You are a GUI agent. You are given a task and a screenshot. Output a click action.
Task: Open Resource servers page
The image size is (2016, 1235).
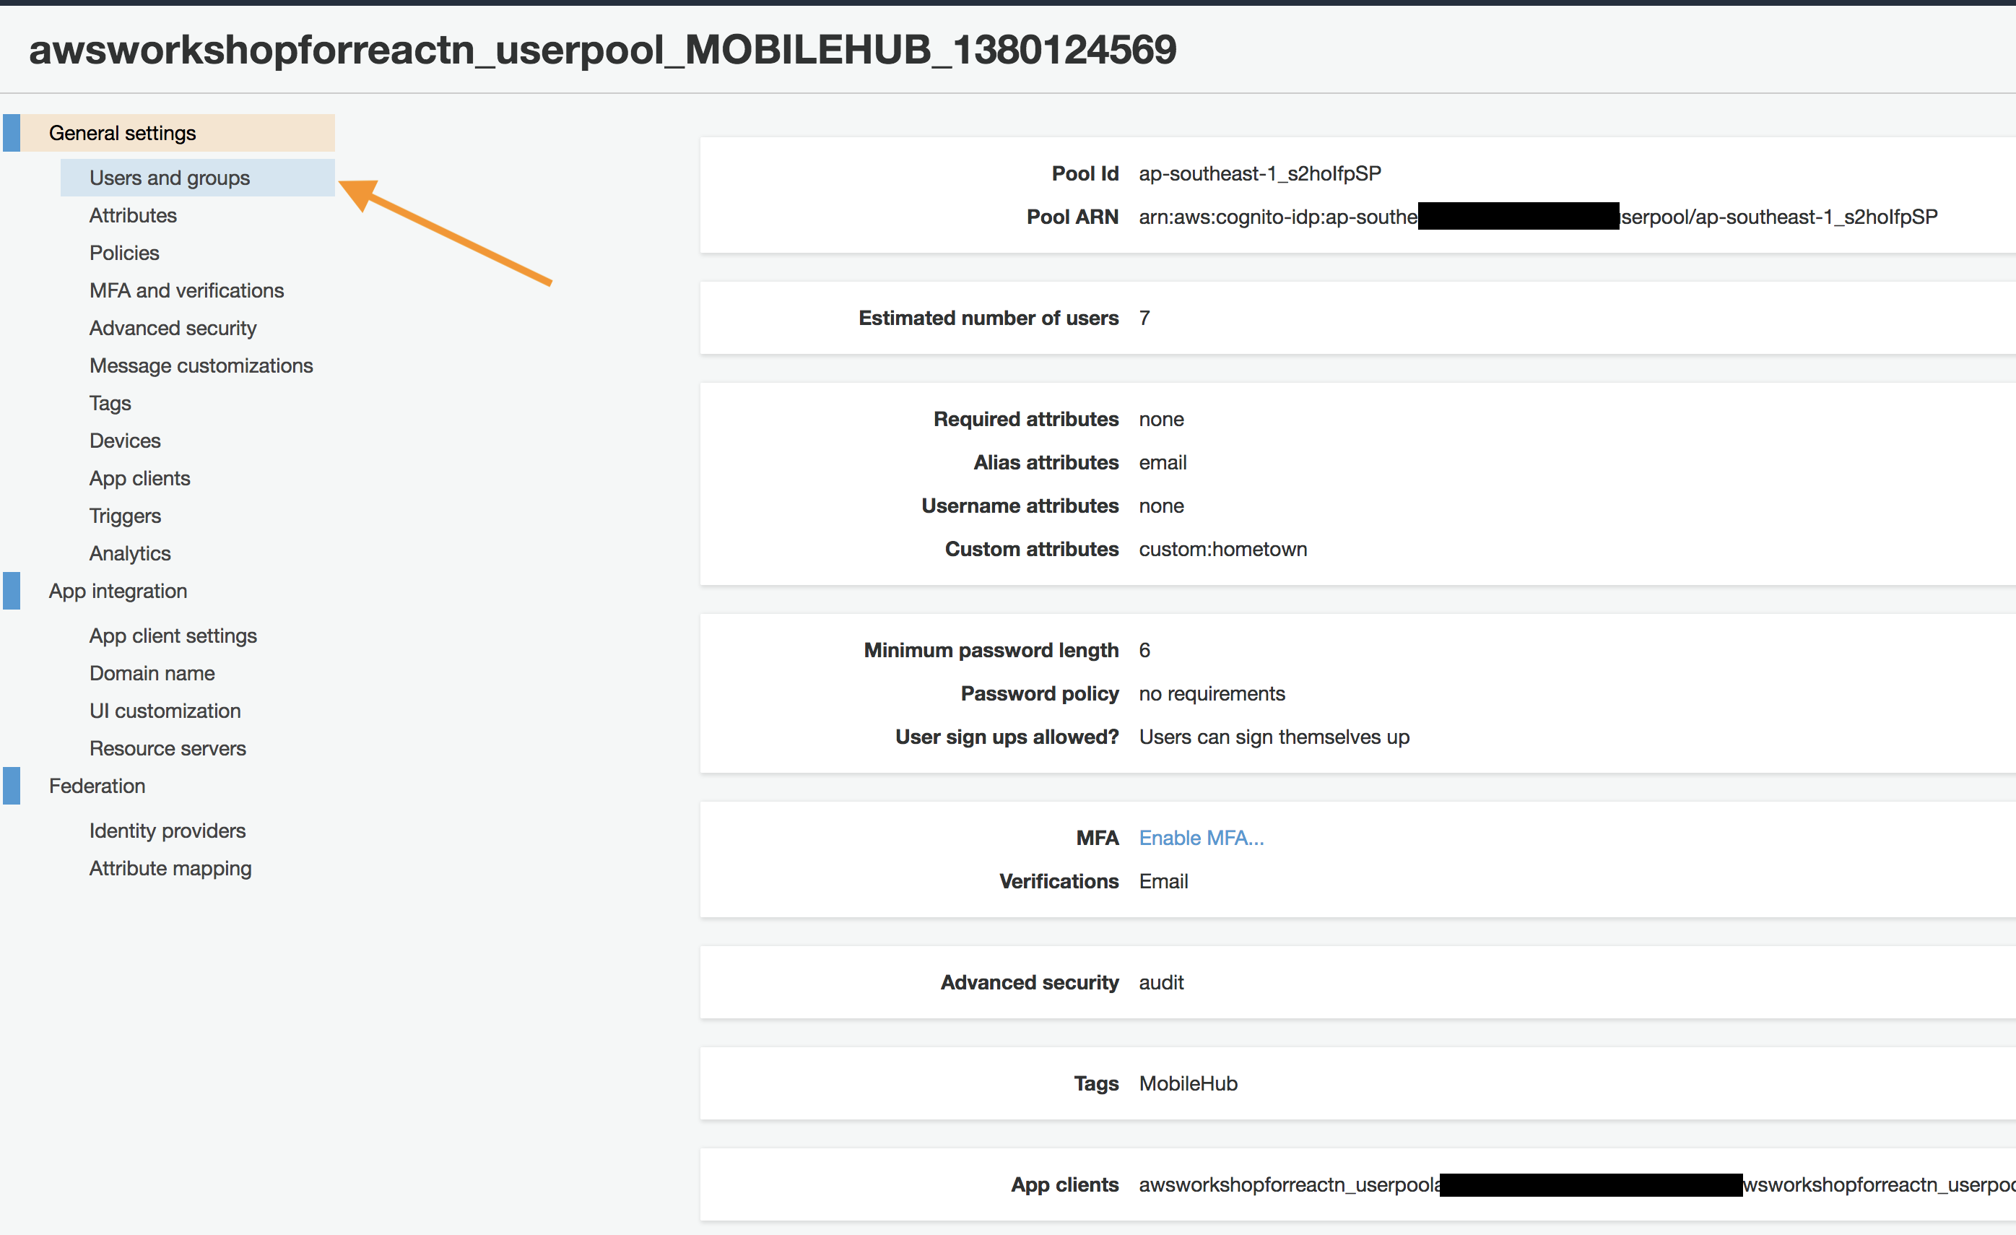tap(168, 748)
